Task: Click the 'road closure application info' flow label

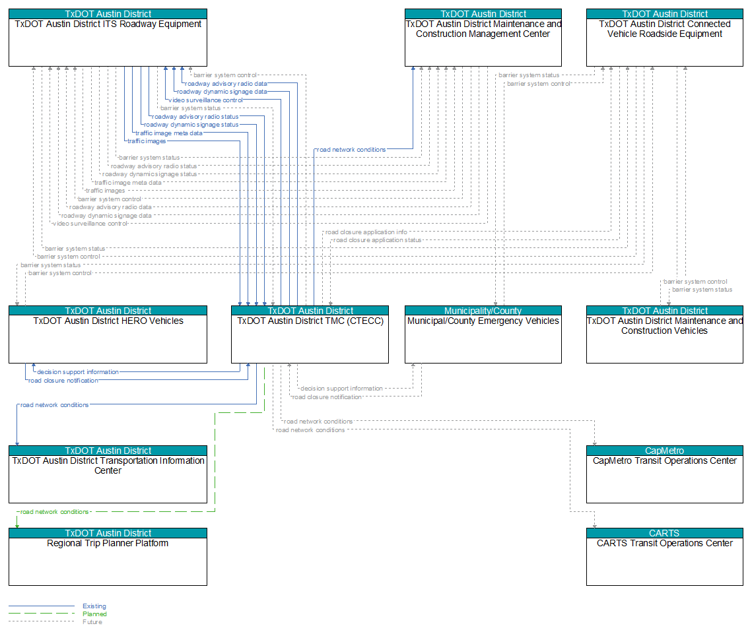Action: pos(366,232)
